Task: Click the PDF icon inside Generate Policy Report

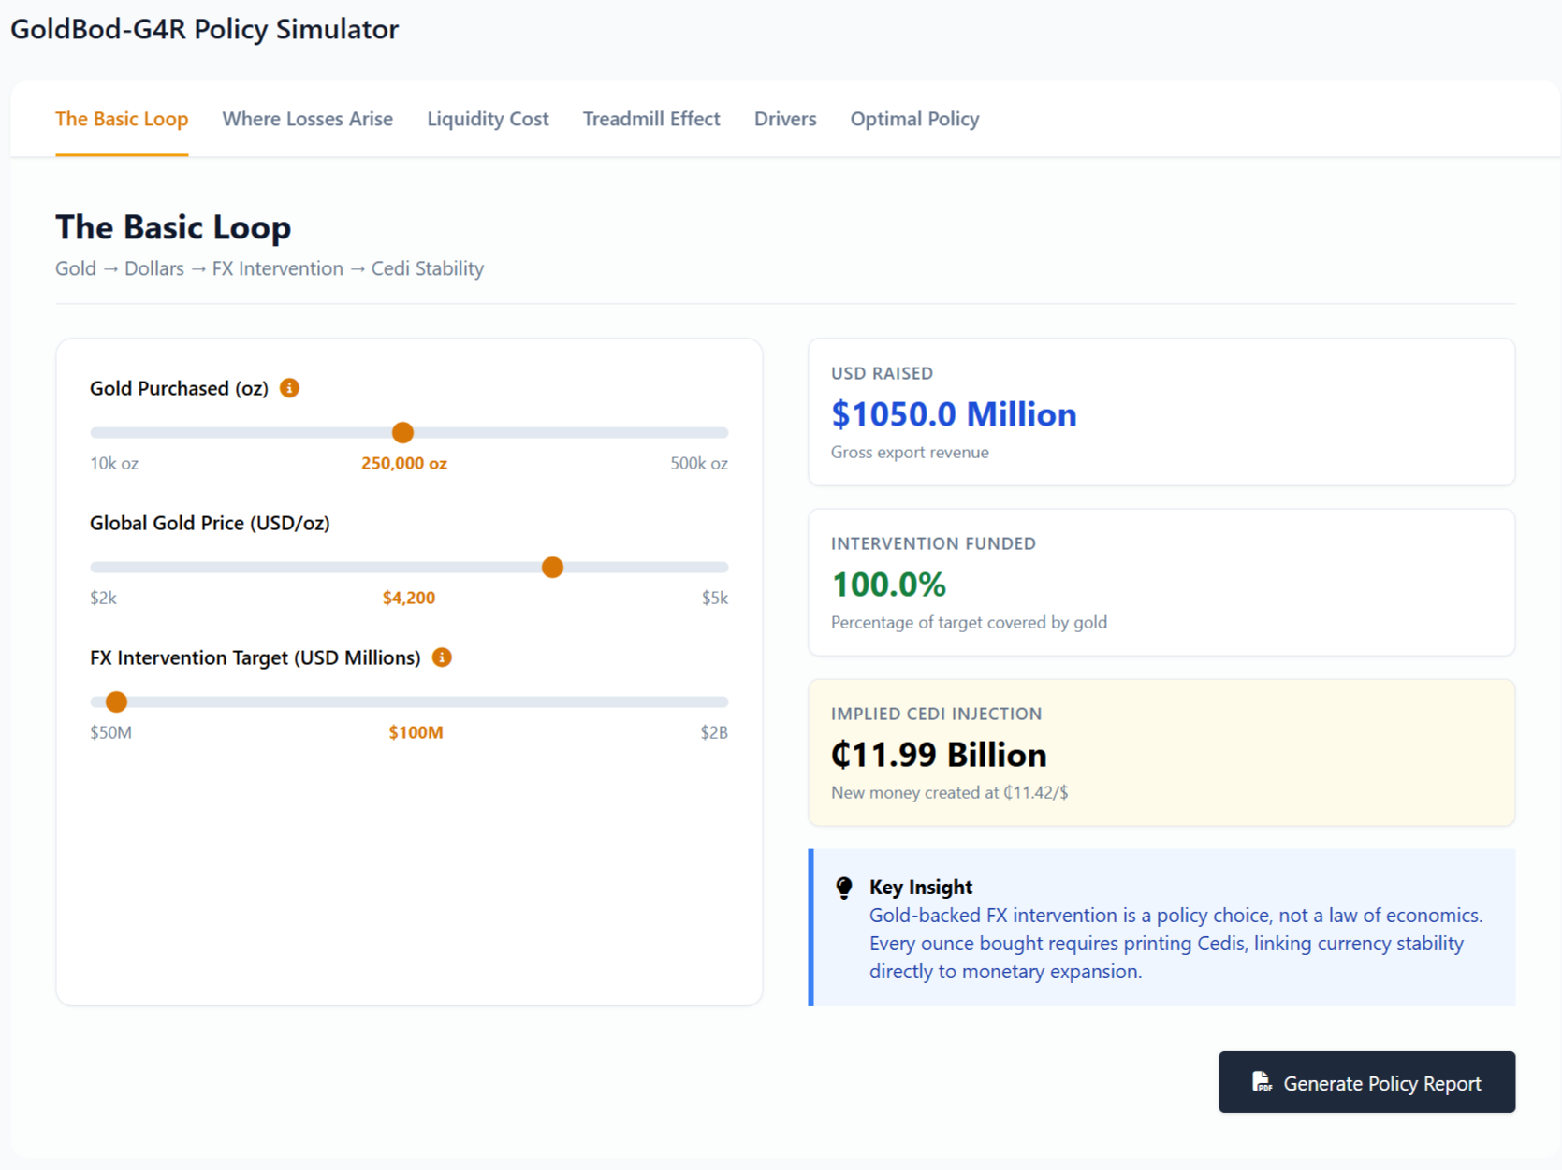Action: [x=1263, y=1082]
